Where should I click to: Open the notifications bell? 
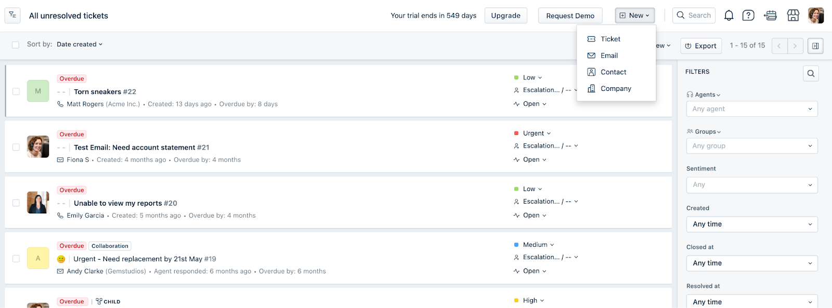tap(729, 16)
